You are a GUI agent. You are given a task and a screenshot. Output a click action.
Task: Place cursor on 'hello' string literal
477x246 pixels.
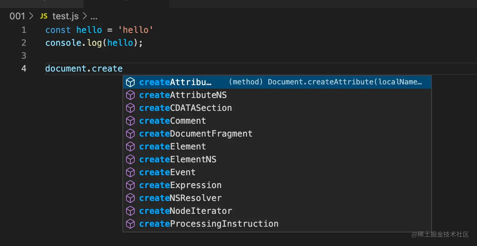click(135, 30)
